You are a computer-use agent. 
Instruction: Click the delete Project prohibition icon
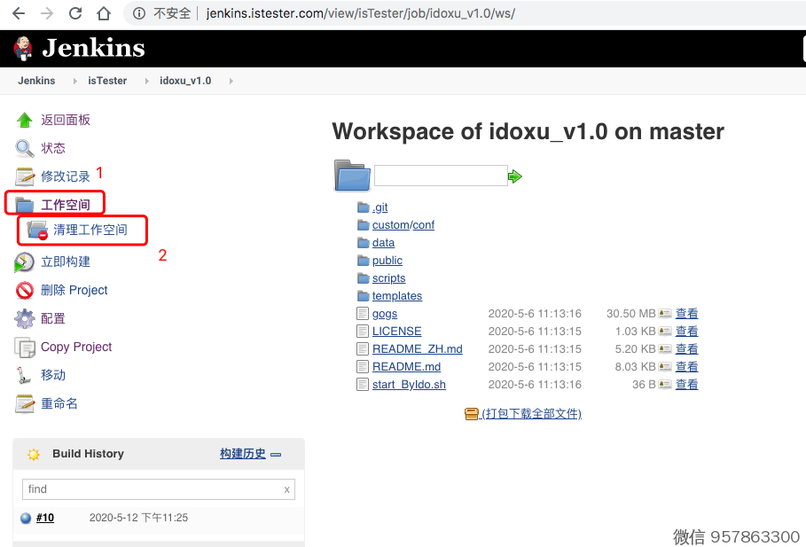coord(25,290)
